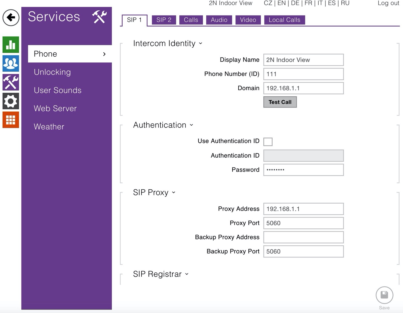Click the Services header tools icon
The height and width of the screenshot is (313, 403).
tap(100, 17)
